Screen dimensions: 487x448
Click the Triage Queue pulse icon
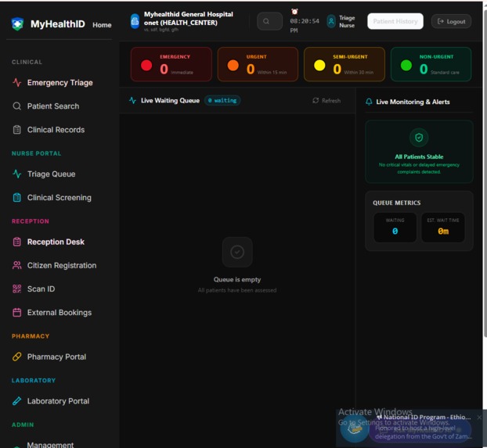coord(17,174)
